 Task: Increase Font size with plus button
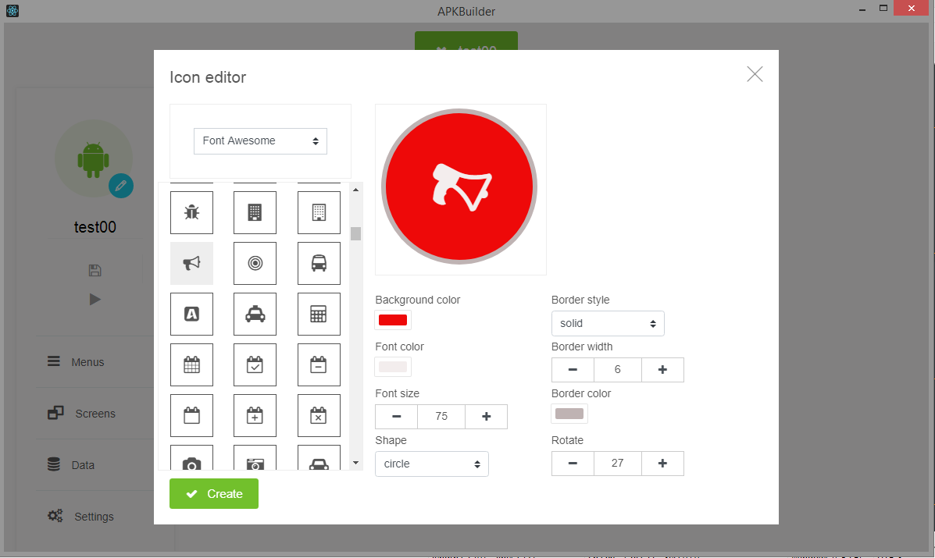(x=486, y=417)
